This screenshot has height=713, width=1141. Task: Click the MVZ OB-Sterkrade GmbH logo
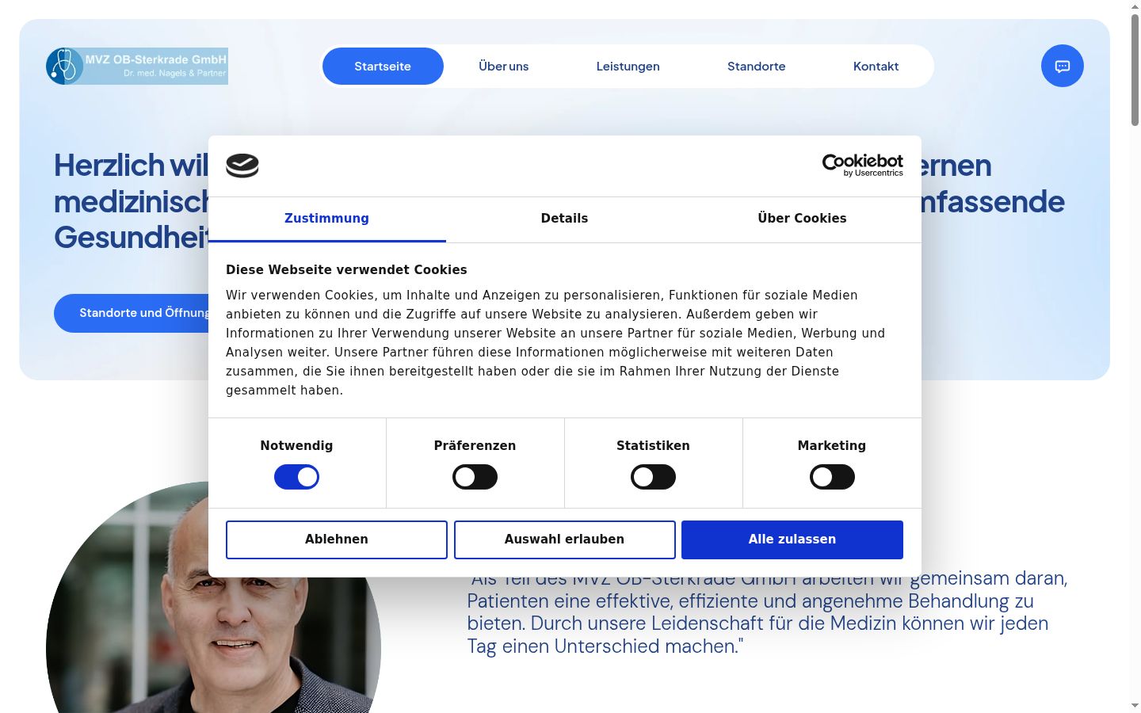click(137, 66)
